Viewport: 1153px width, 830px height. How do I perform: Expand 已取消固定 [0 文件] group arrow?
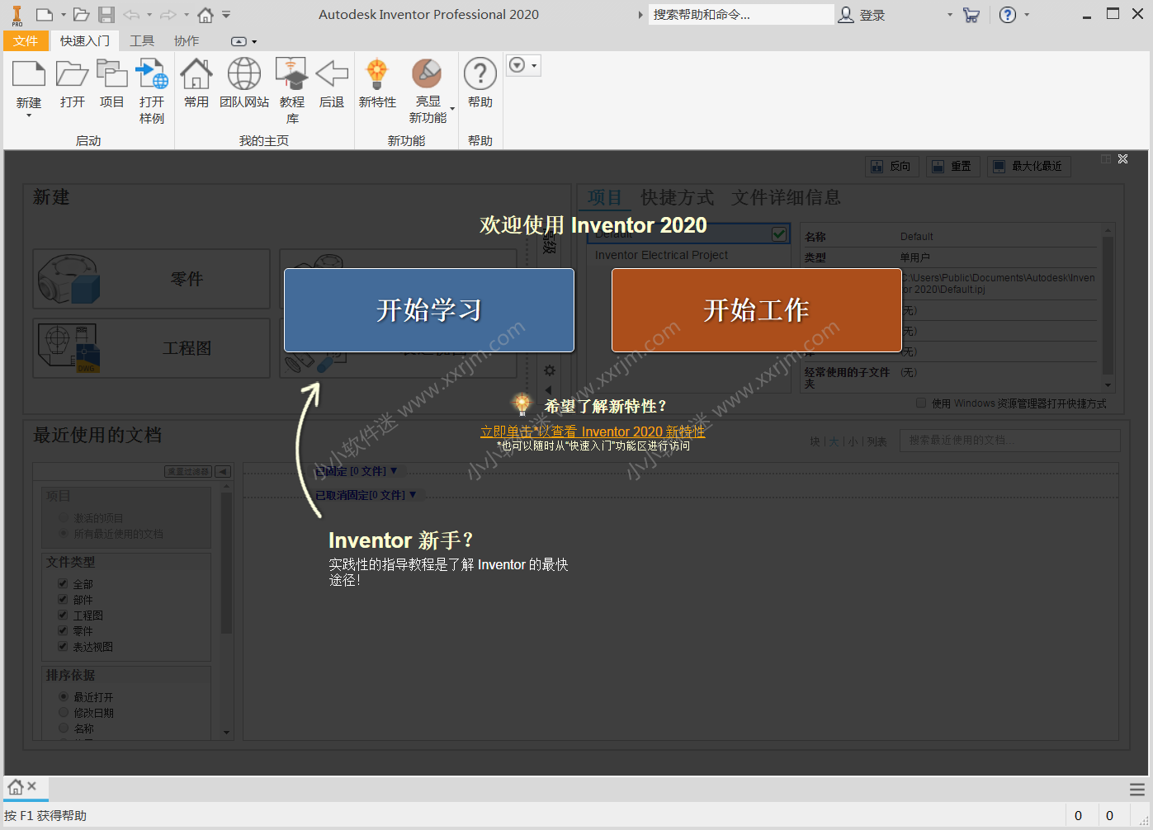tap(413, 494)
